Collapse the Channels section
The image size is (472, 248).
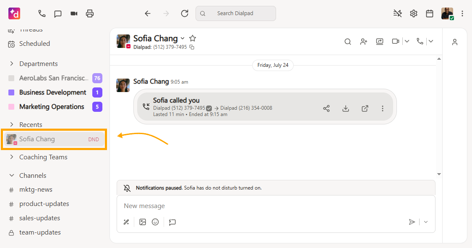coord(12,176)
